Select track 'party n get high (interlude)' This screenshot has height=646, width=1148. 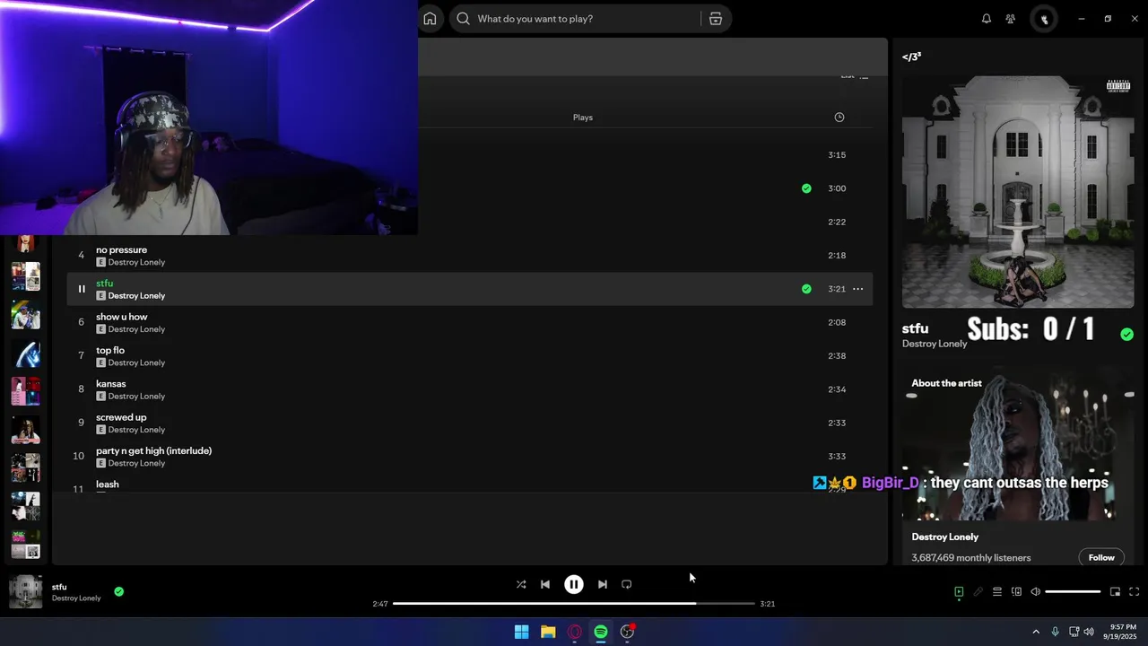[154, 451]
